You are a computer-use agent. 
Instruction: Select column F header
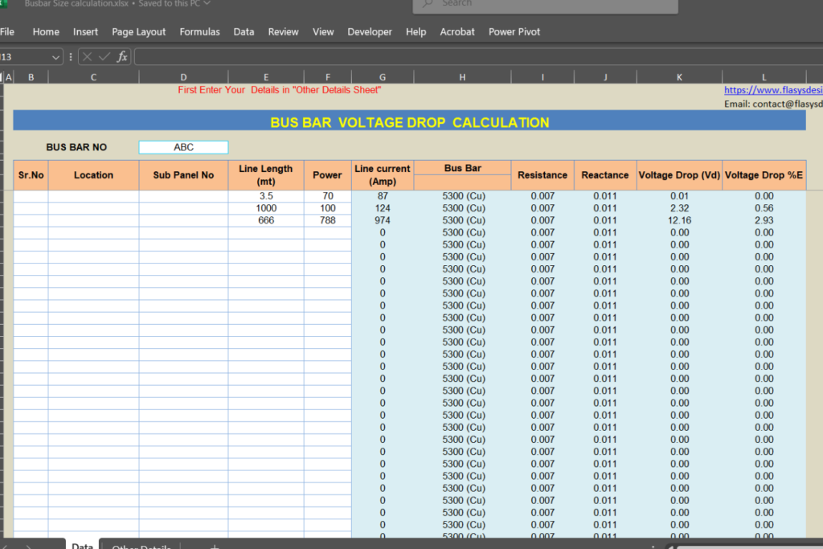pos(328,77)
